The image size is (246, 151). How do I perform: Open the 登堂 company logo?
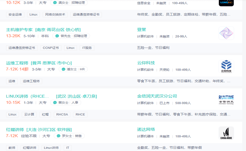point(226,33)
